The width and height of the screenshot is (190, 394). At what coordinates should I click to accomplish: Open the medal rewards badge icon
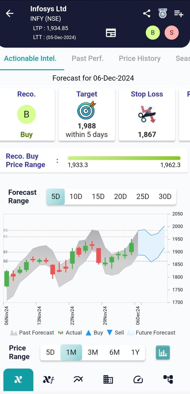coord(162,13)
